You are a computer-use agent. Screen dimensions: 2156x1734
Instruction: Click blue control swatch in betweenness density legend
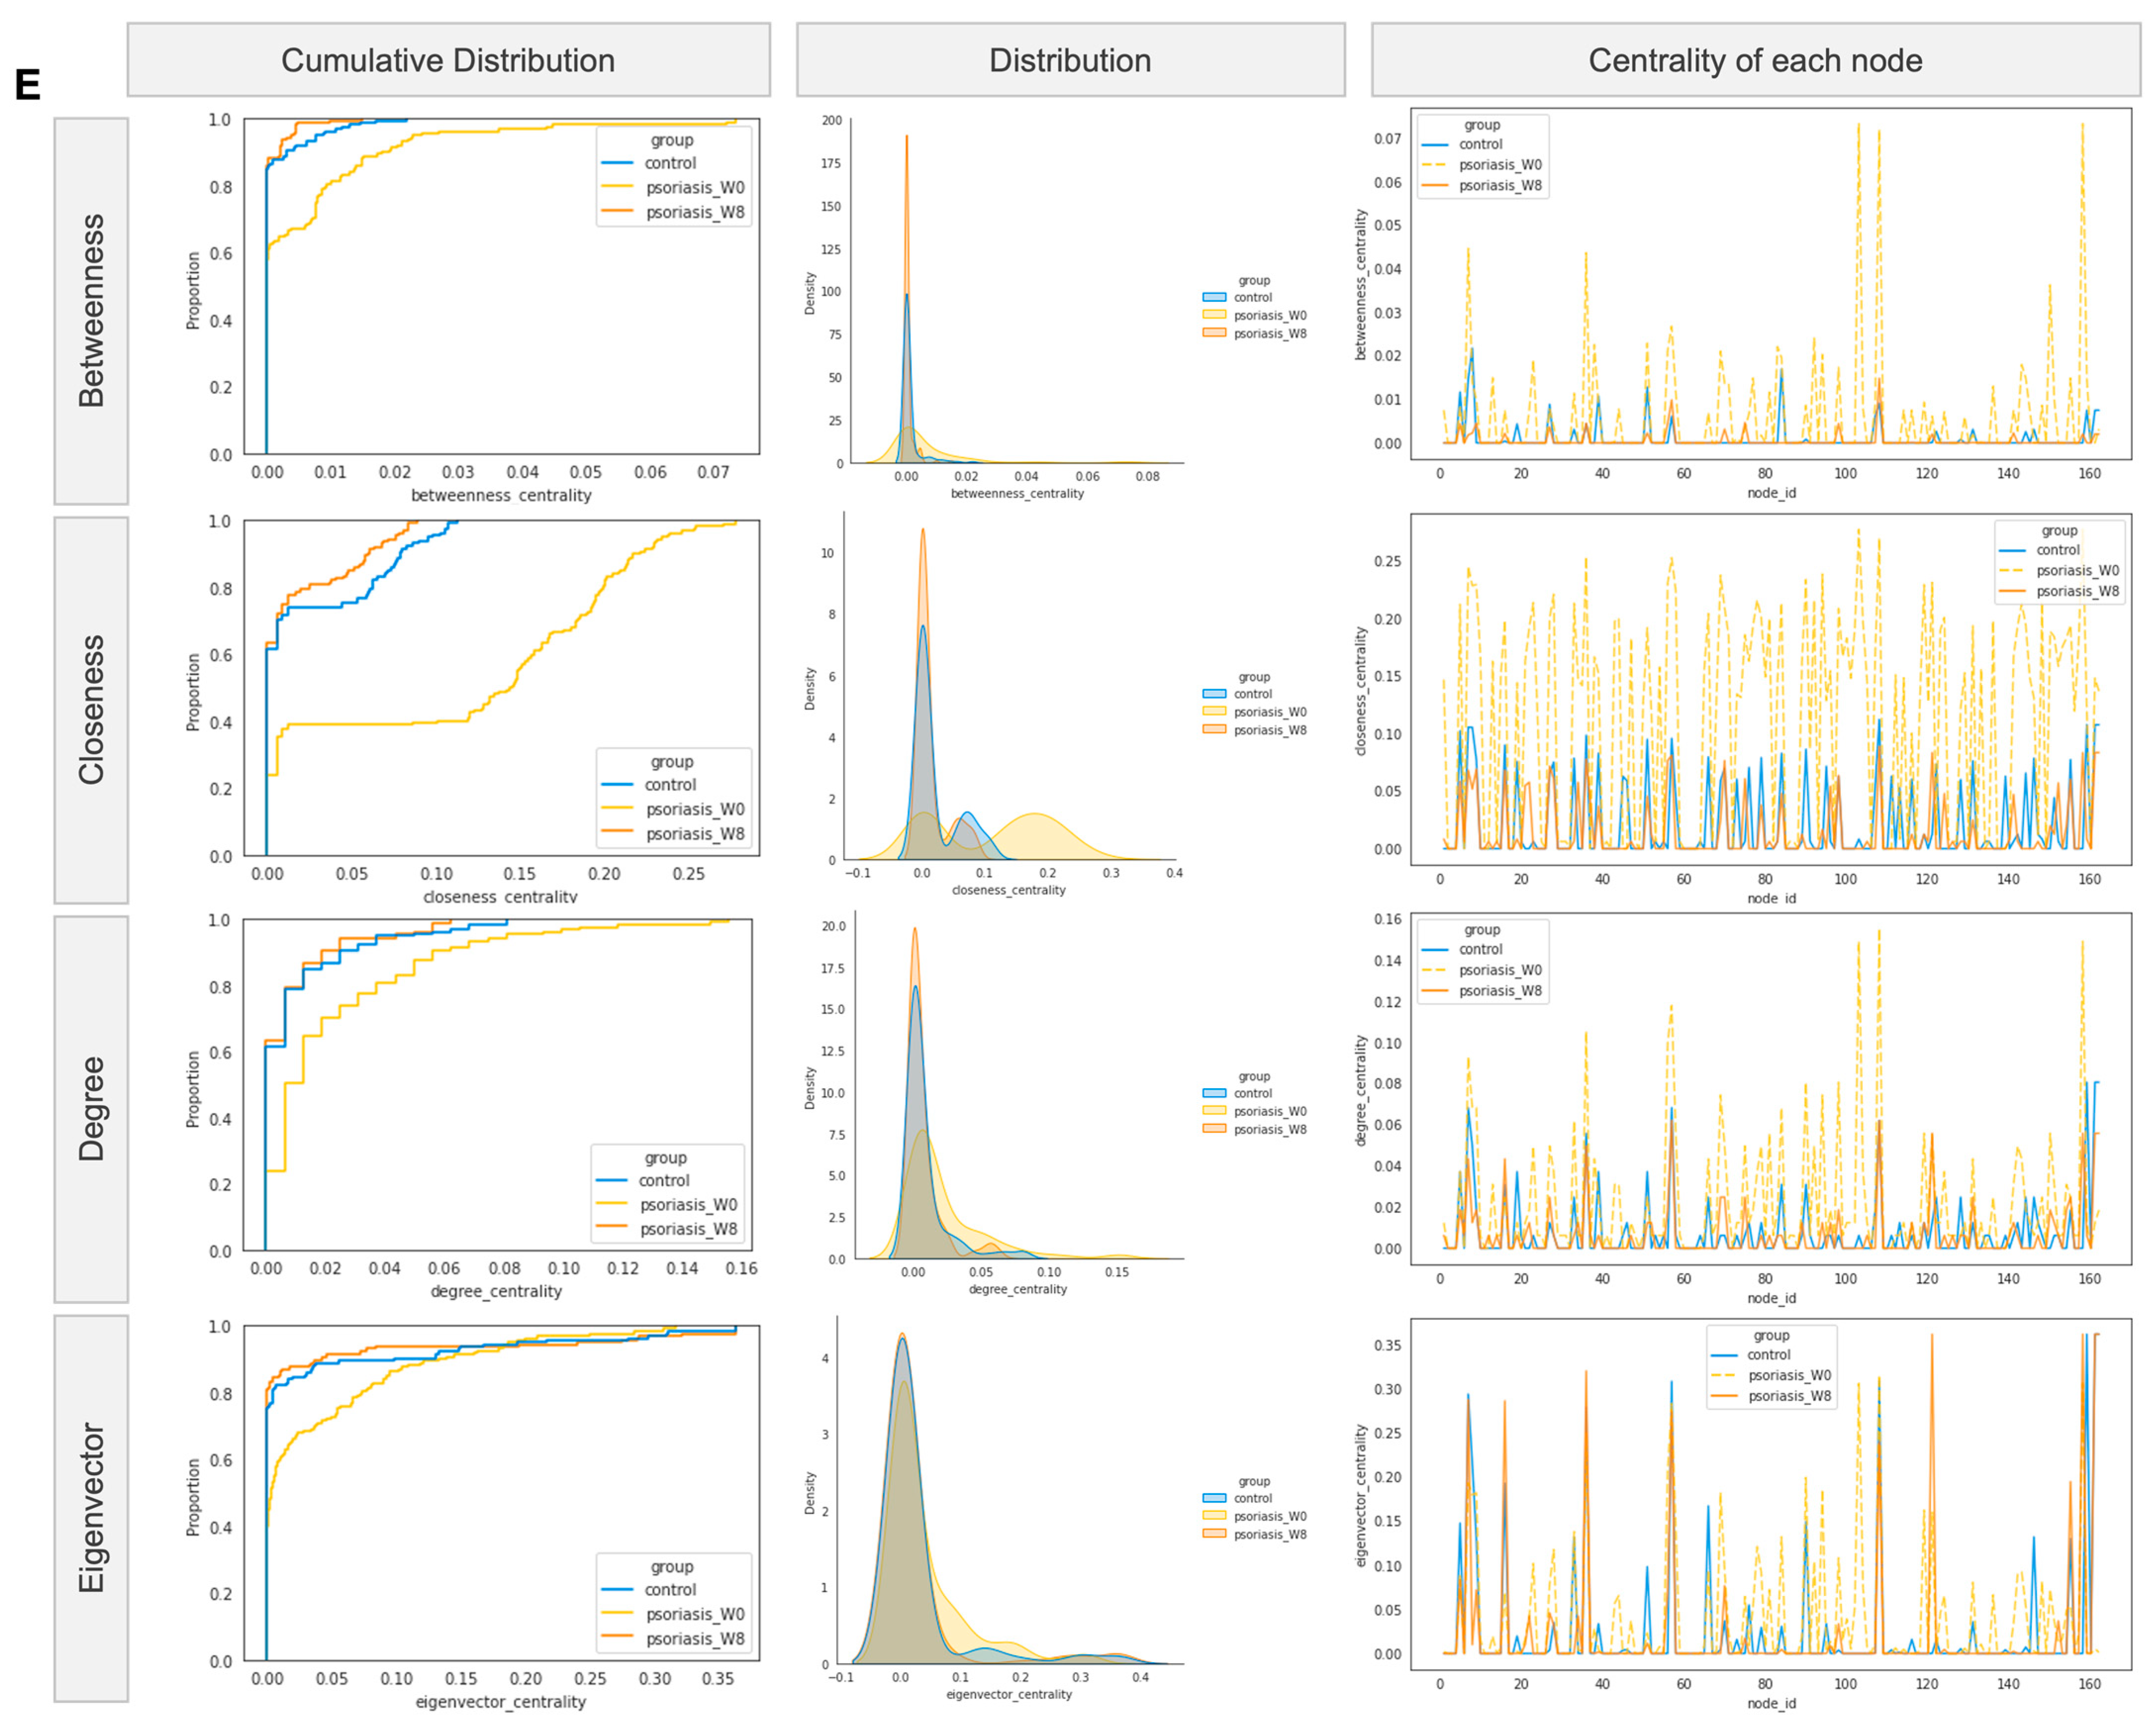1214,297
